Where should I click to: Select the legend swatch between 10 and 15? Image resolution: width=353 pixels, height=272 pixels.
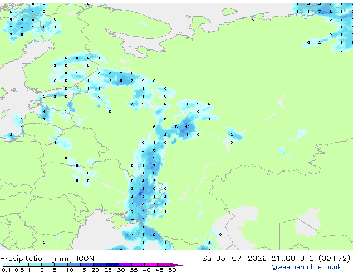tap(73, 265)
